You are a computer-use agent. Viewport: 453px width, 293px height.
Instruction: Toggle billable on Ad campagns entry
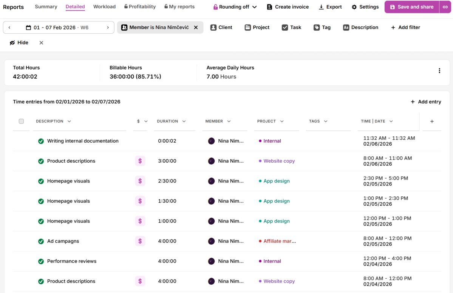[140, 241]
